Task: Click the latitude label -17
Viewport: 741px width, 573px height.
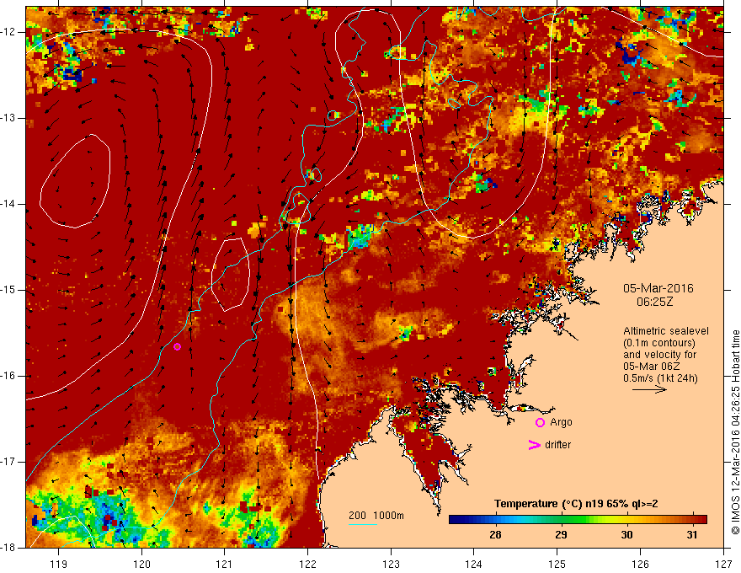Action: (x=8, y=462)
